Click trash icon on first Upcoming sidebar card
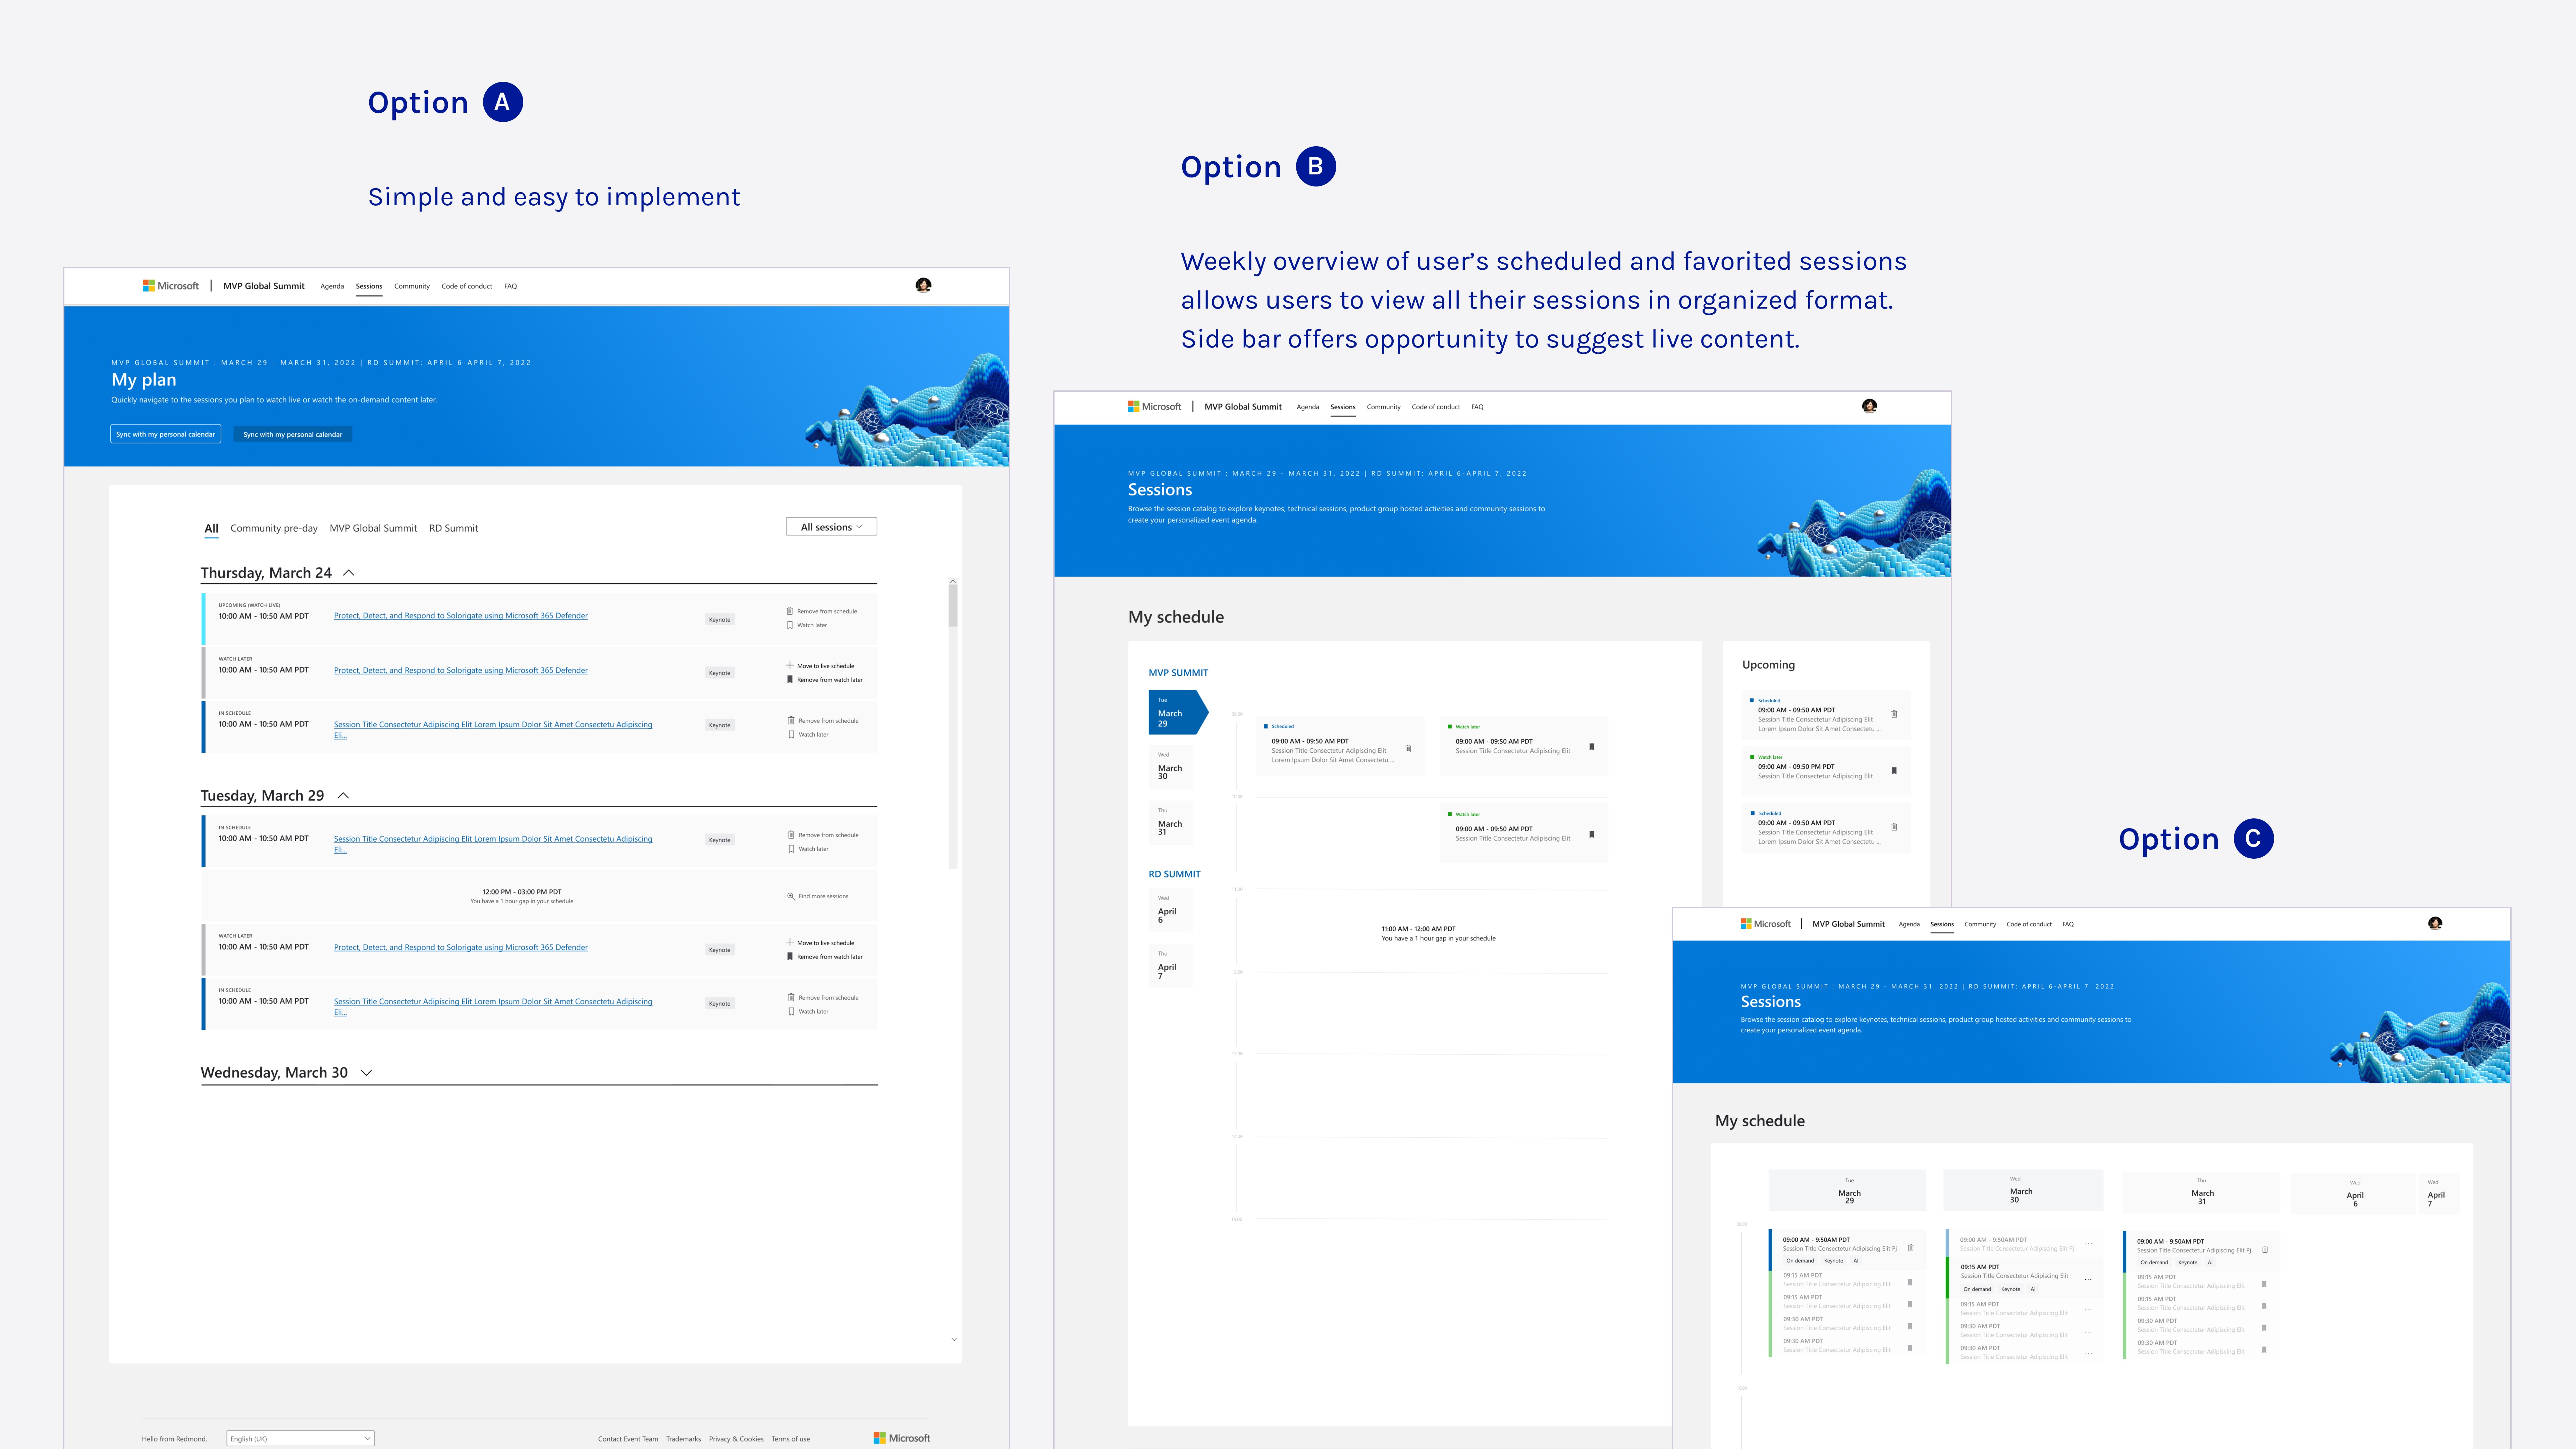Image resolution: width=2576 pixels, height=1449 pixels. (x=1894, y=714)
